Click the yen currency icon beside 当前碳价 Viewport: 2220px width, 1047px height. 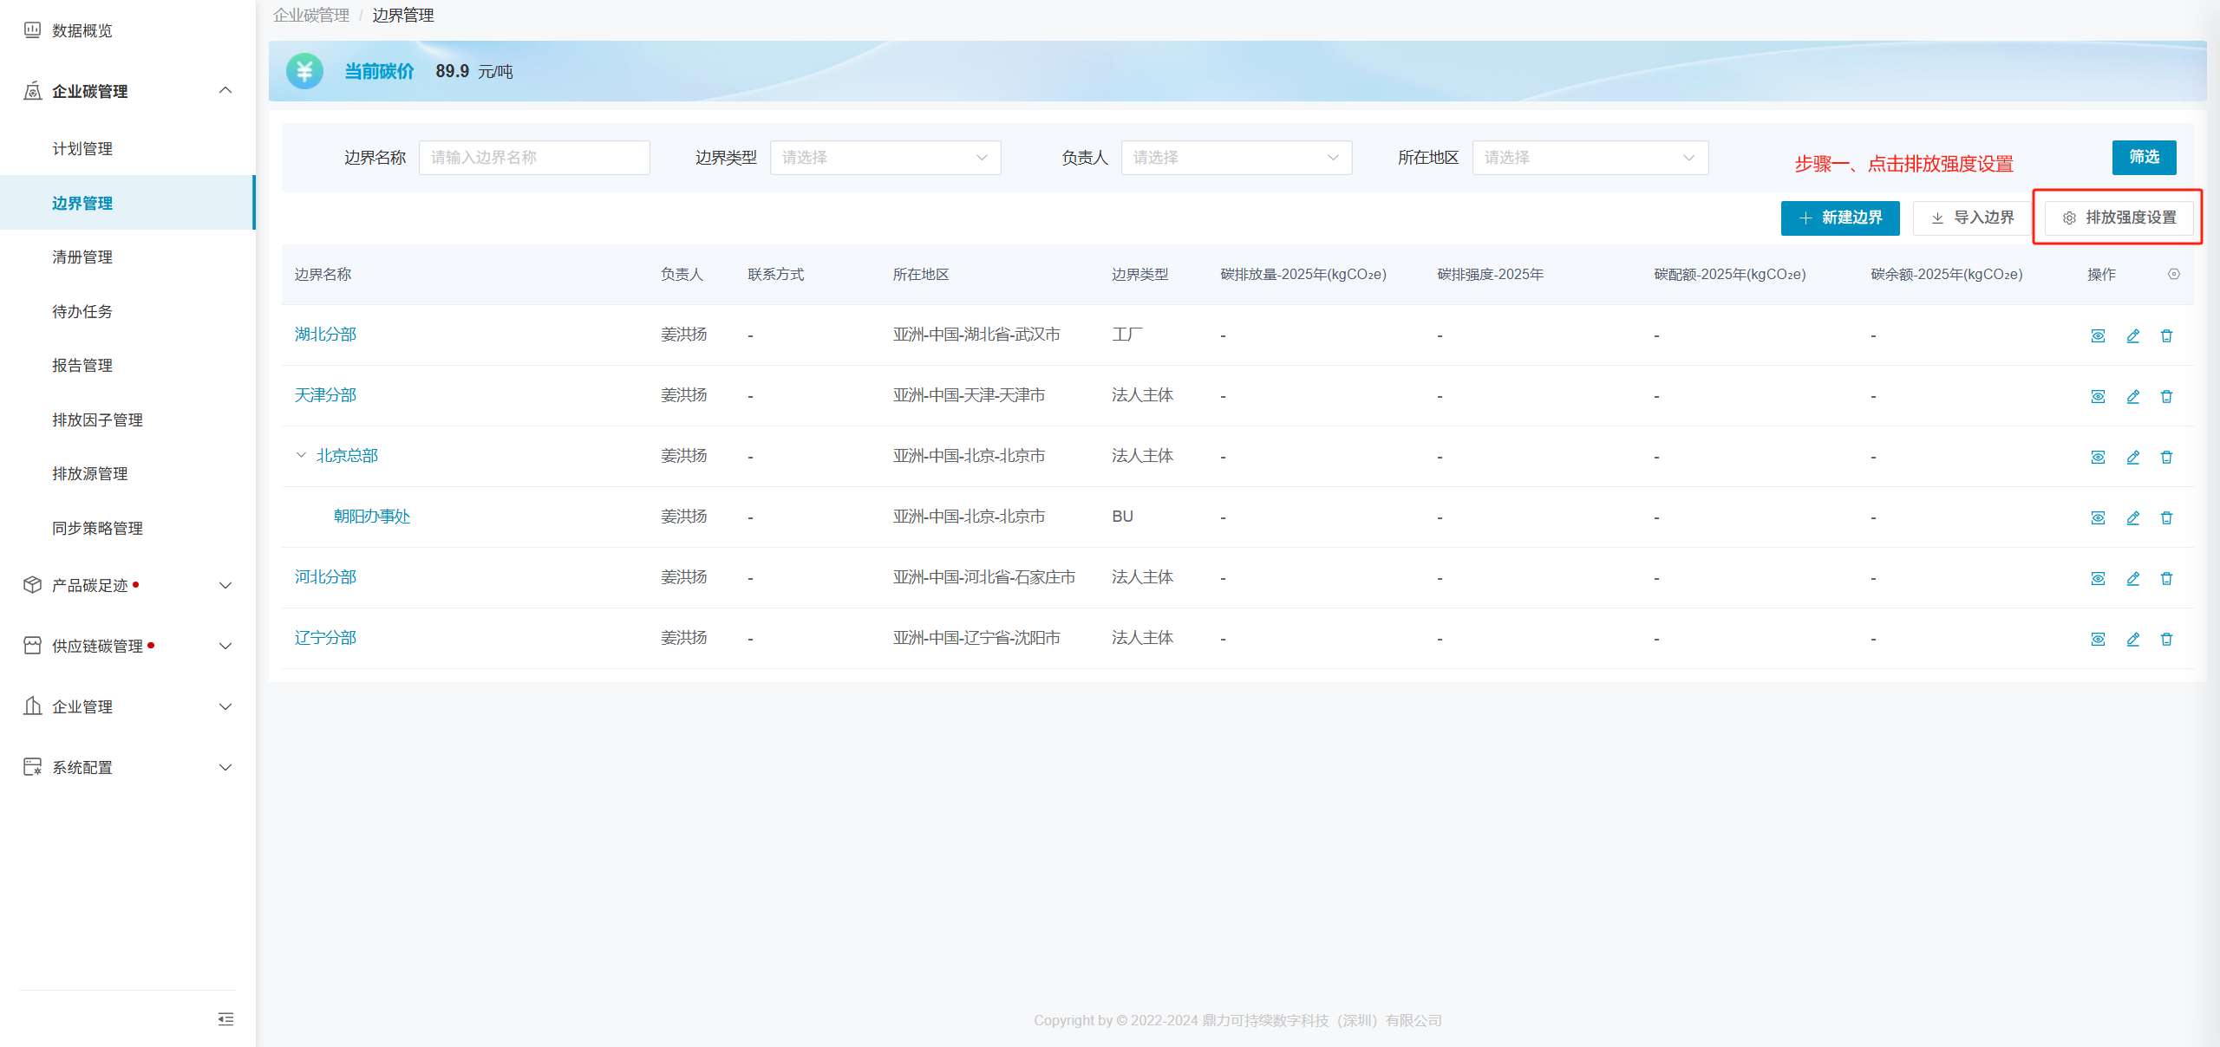point(304,71)
